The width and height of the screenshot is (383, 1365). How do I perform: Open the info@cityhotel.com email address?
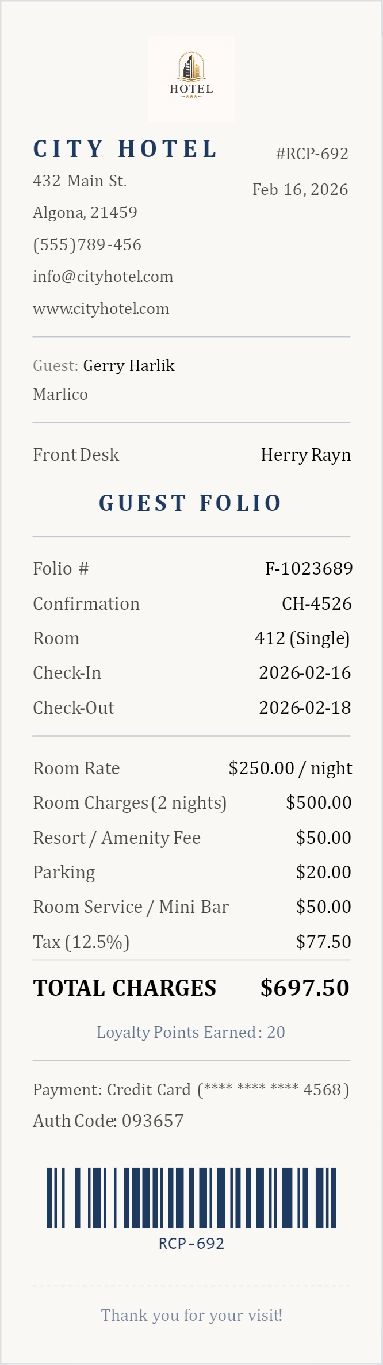tap(103, 277)
